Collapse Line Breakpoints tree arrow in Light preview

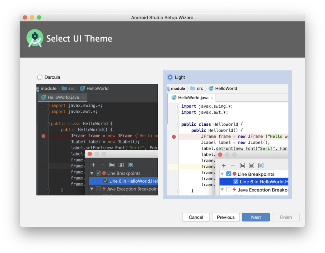click(x=222, y=174)
